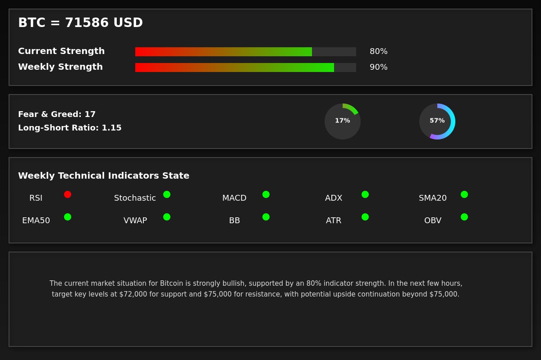Click the BB green status dot
This screenshot has width=541, height=360.
point(266,217)
